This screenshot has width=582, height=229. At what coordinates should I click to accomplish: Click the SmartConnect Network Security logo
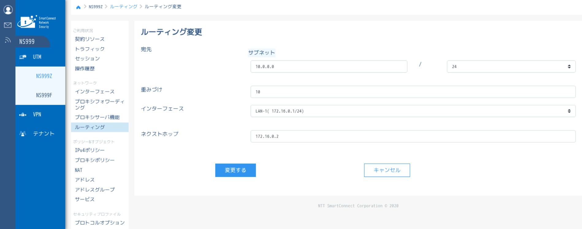tap(36, 22)
